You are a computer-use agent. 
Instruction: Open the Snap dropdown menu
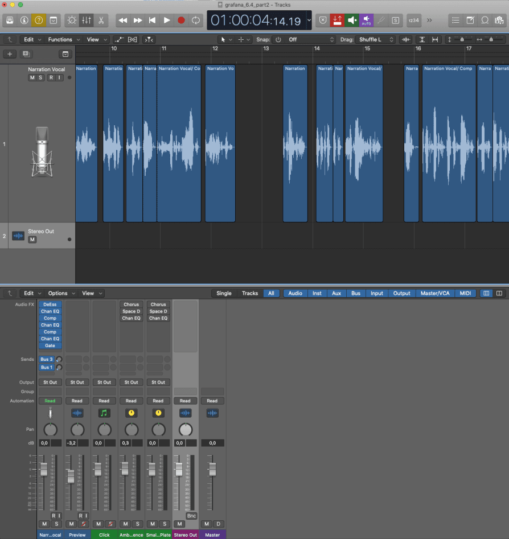[305, 40]
